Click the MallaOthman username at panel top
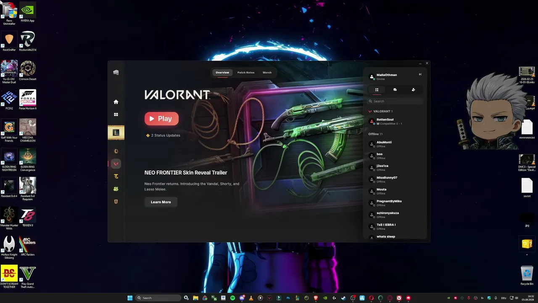This screenshot has width=538, height=303. click(x=387, y=75)
